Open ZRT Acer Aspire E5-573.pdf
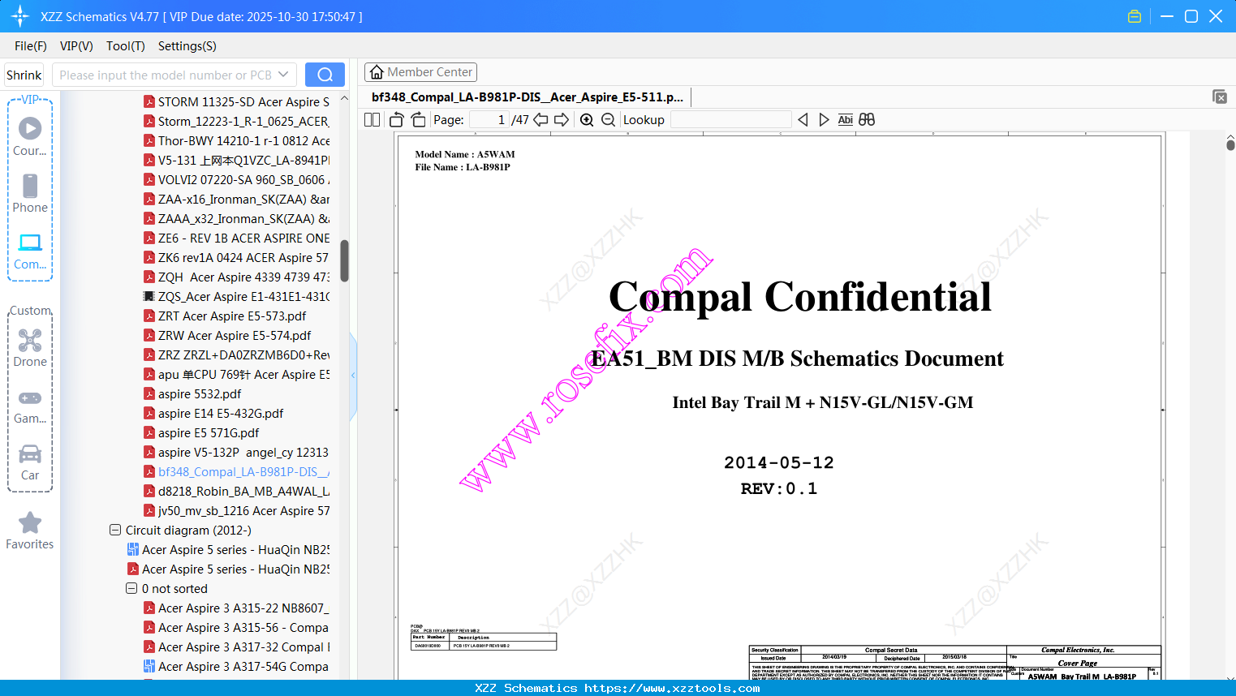The image size is (1236, 696). 225,316
